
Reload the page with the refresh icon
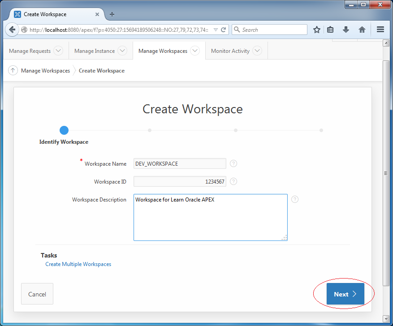click(224, 30)
